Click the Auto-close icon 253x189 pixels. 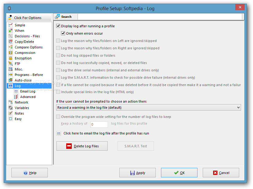coord(10,80)
